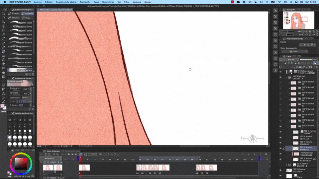The image size is (319, 179).
Task: Choose the Acuarela densa brush
Action: click(x=20, y=30)
